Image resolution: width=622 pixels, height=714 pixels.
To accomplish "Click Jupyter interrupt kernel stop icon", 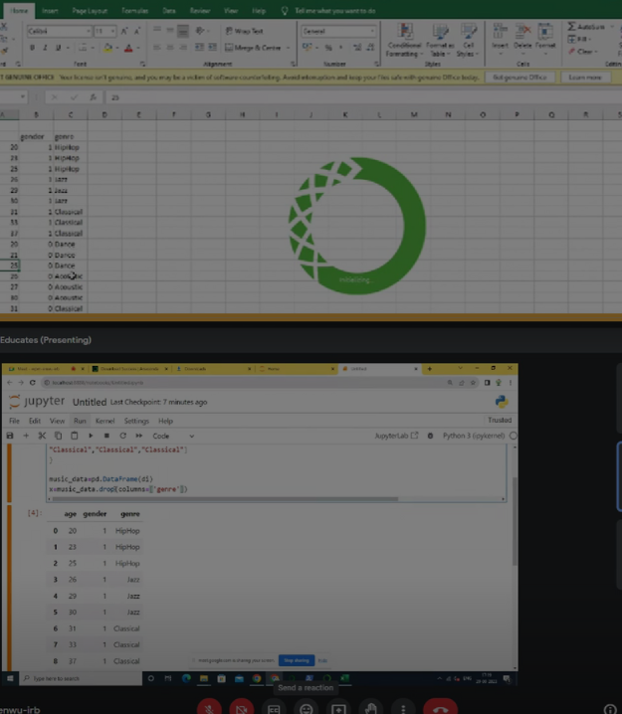I will 106,436.
